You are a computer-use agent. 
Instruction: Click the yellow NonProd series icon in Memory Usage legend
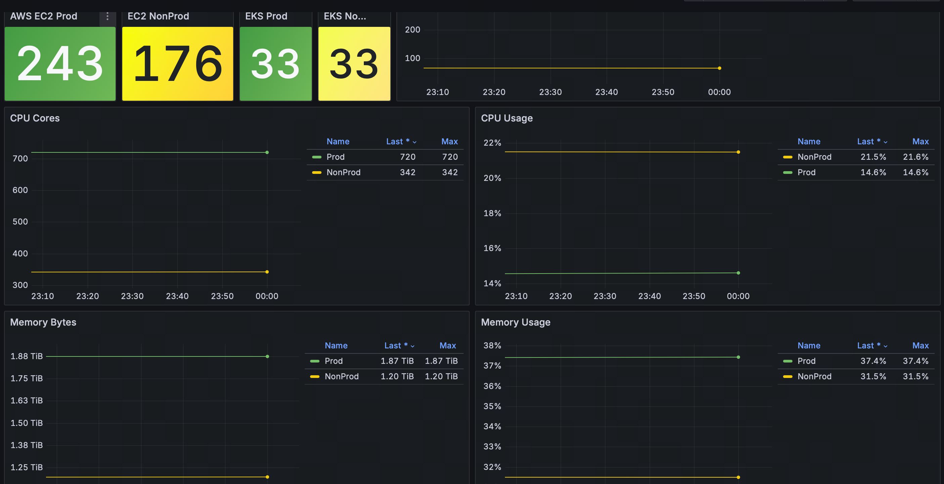[x=787, y=376]
